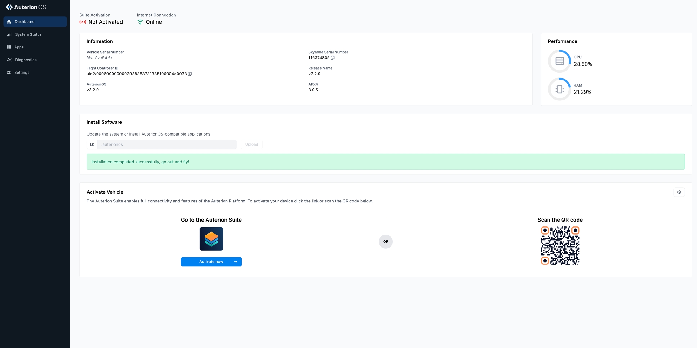Click the activation QR code
Screen dimensions: 697x348
point(560,245)
